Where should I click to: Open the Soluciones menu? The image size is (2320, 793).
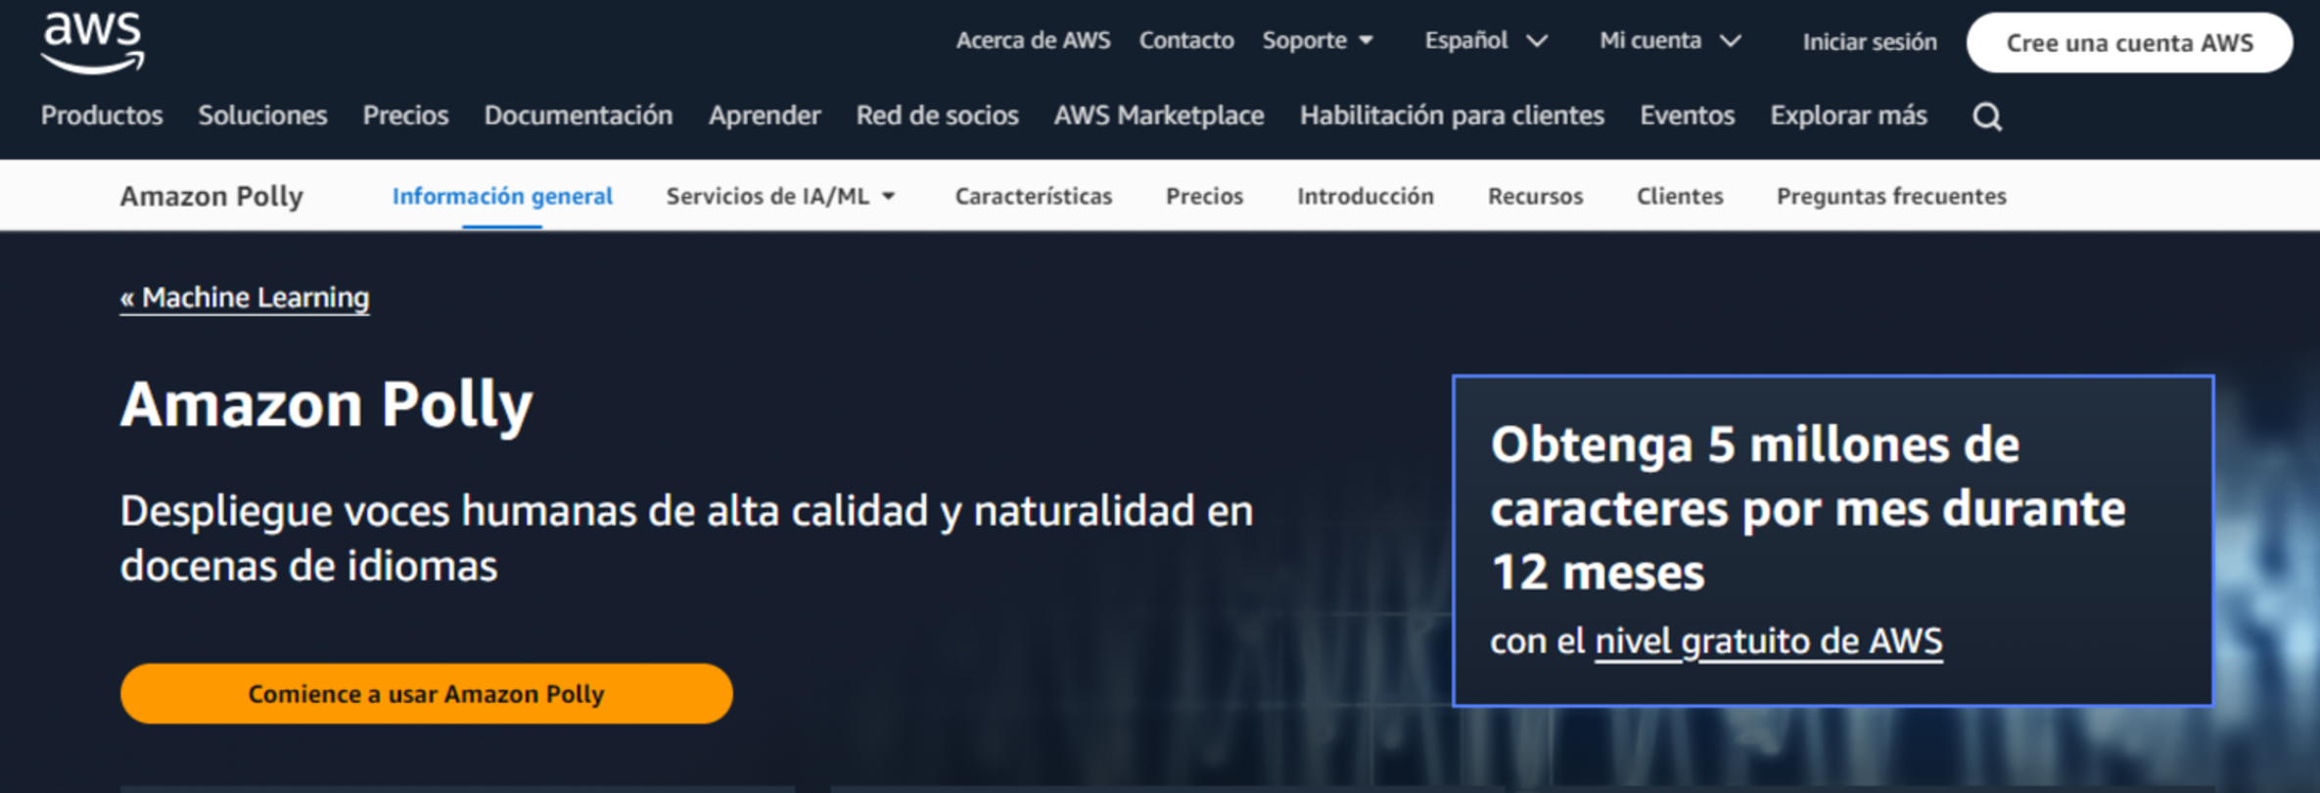coord(262,116)
